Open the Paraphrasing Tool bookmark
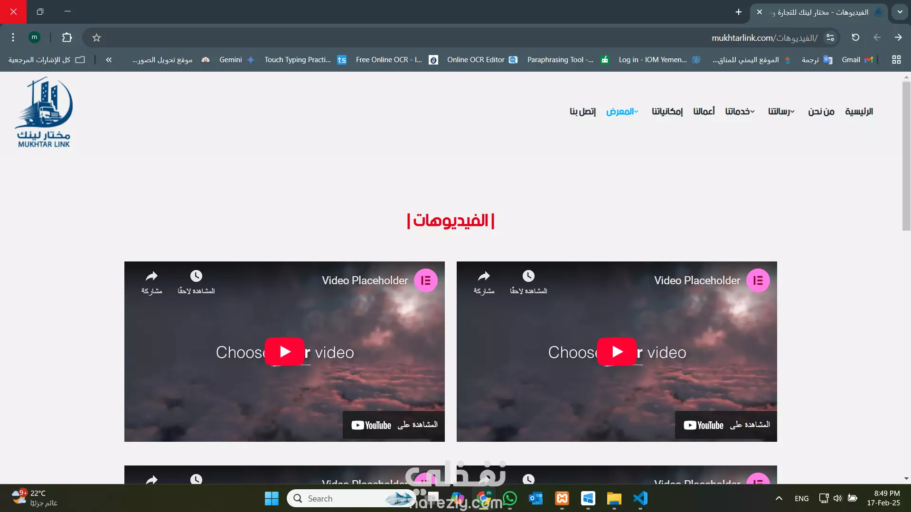 click(x=568, y=60)
